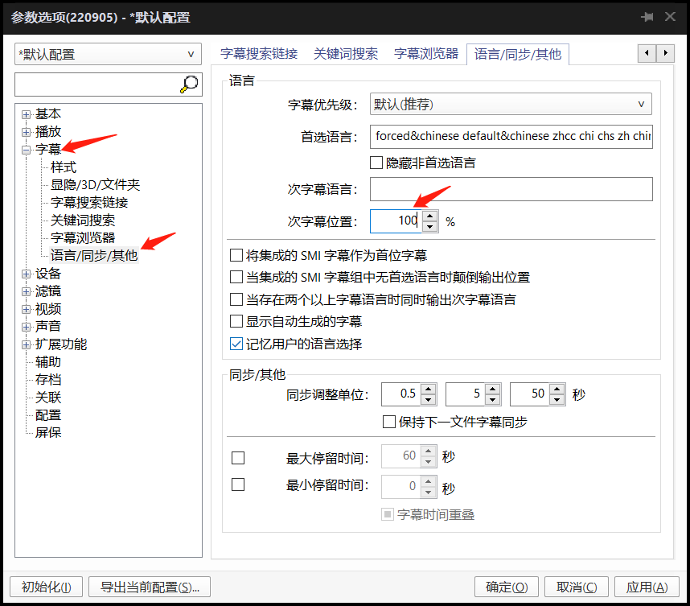Click the 应用(A) button
This screenshot has height=606, width=690.
coord(647,587)
